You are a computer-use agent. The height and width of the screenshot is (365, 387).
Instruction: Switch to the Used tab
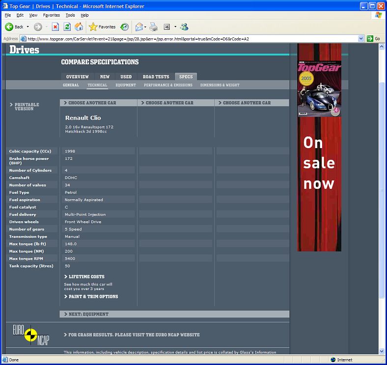click(126, 77)
